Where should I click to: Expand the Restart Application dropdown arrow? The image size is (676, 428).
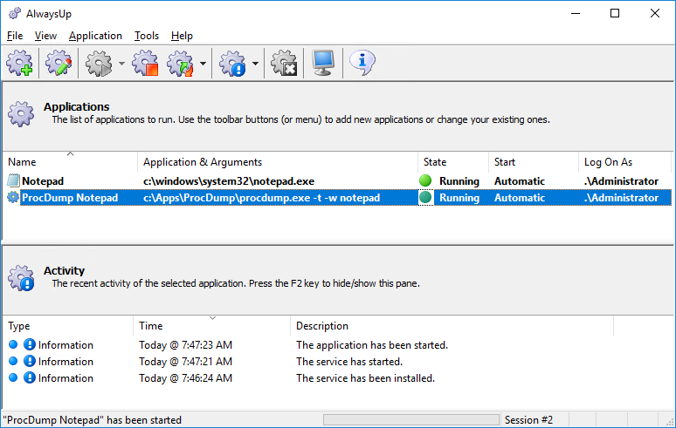[203, 64]
